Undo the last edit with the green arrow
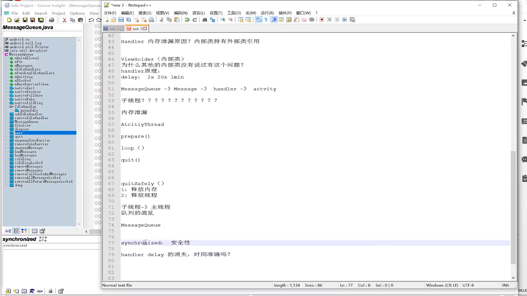527x296 pixels. pyautogui.click(x=187, y=19)
